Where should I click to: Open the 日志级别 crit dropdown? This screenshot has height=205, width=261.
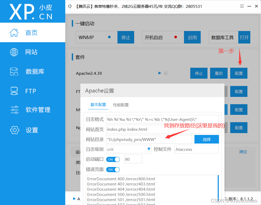tap(128, 149)
